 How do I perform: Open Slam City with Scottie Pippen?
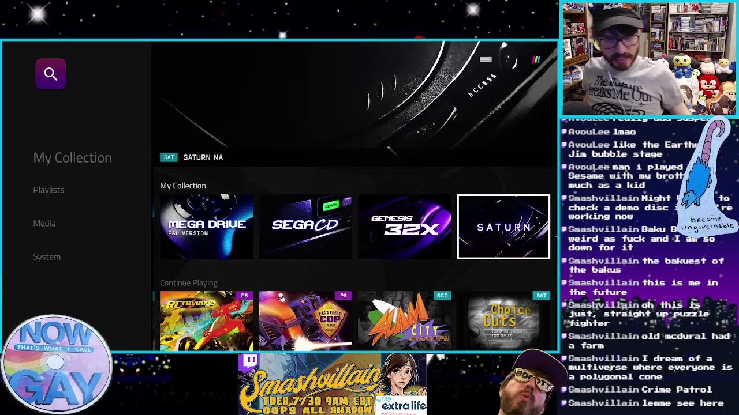[x=404, y=321]
